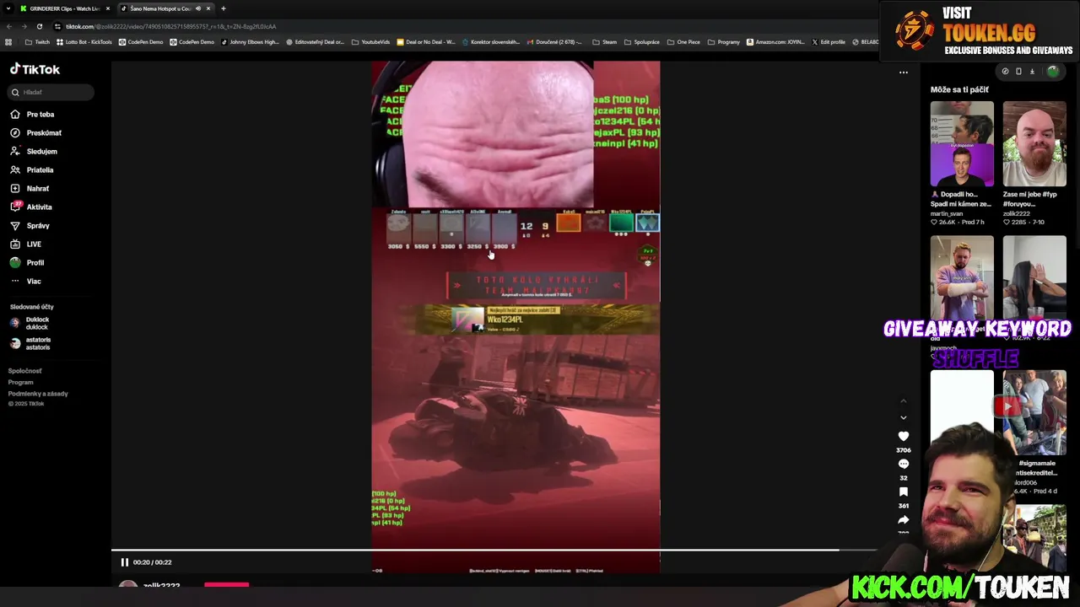Screen dimensions: 1080x607
Task: Click the #sigmamale video caption
Action: pyautogui.click(x=1037, y=468)
